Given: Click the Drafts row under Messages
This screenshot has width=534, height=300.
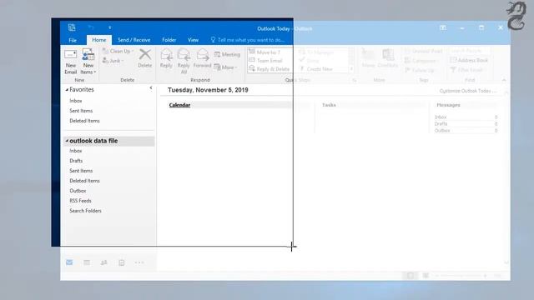Looking at the screenshot, I should 466,124.
